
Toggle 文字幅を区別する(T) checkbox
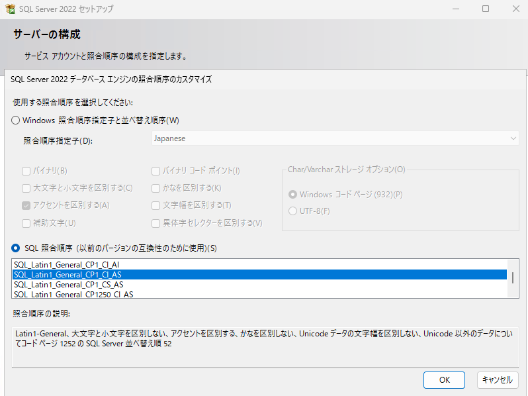coord(155,205)
